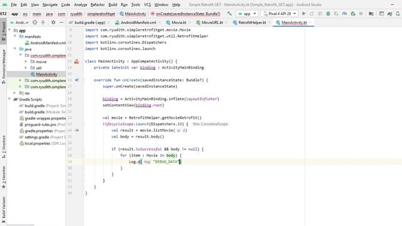Collapse the java folder
This screenshot has width=402, height=226.
point(15,49)
